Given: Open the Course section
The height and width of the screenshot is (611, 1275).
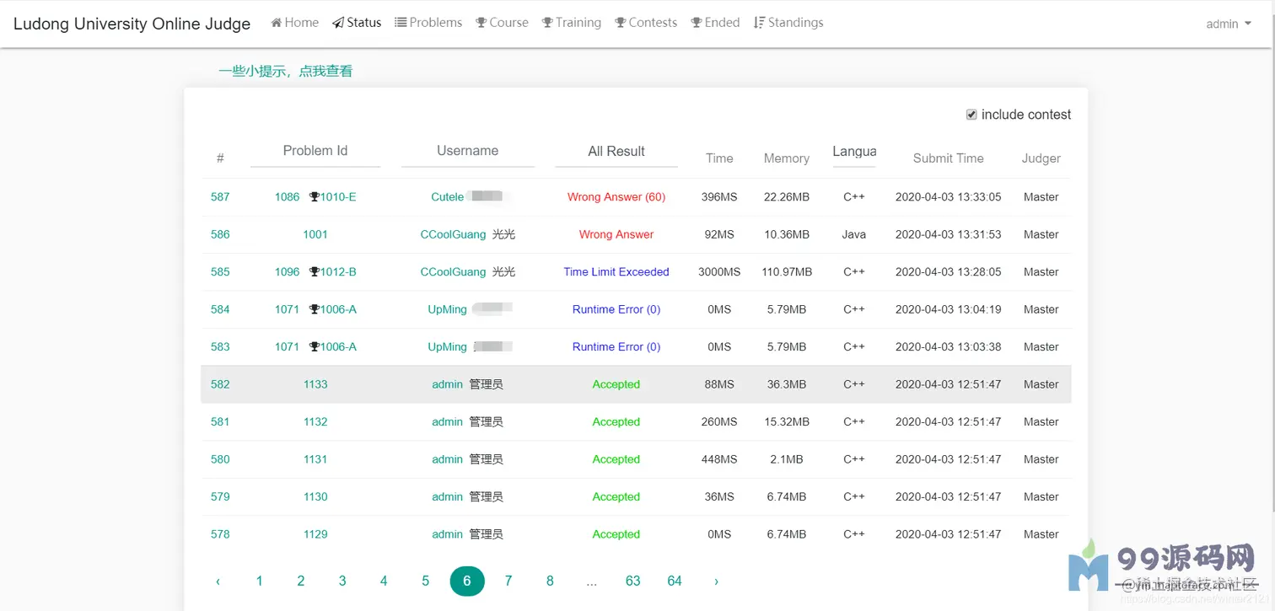Looking at the screenshot, I should (502, 23).
